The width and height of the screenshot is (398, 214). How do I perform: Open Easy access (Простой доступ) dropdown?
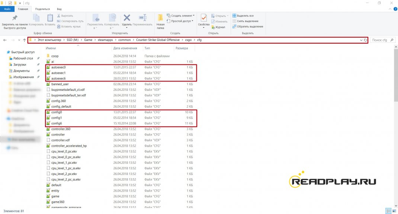(180, 21)
